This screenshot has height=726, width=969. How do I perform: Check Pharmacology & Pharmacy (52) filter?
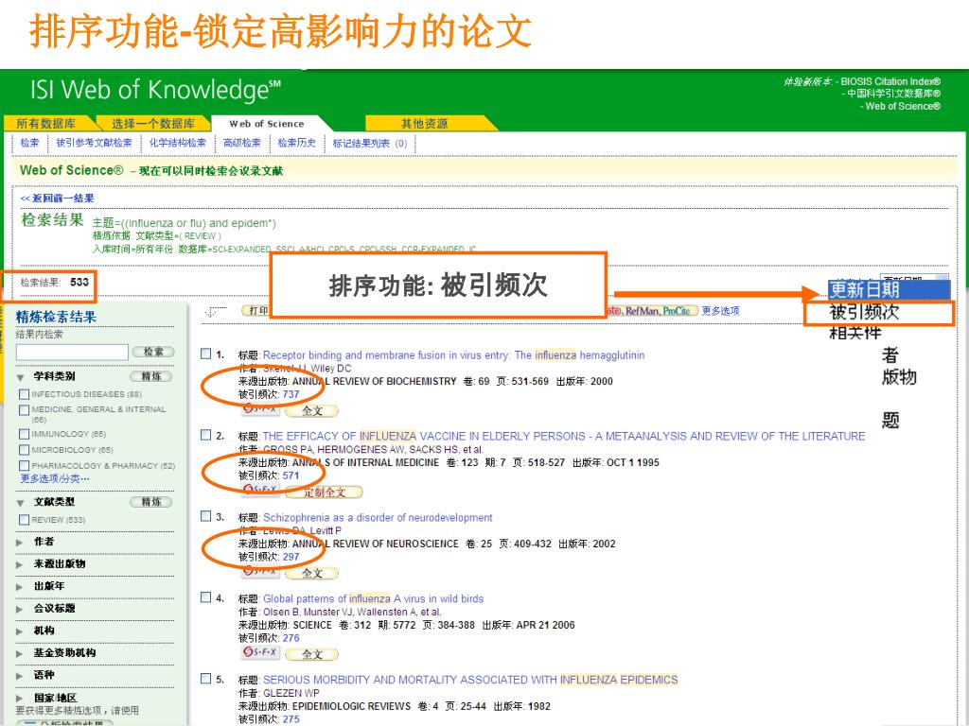coord(24,465)
